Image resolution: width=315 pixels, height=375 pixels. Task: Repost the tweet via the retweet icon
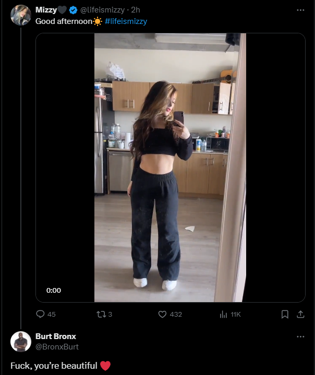(101, 314)
